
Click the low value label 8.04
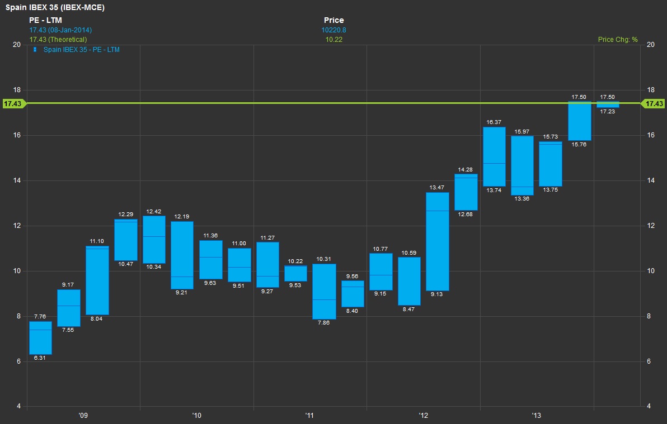[97, 319]
